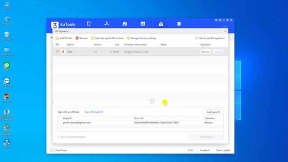Viewport: 288px width, 162px height.
Task: Click the Feedback link
Action: coord(205,150)
